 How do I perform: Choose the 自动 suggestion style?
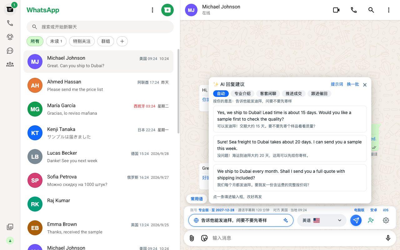(x=221, y=93)
